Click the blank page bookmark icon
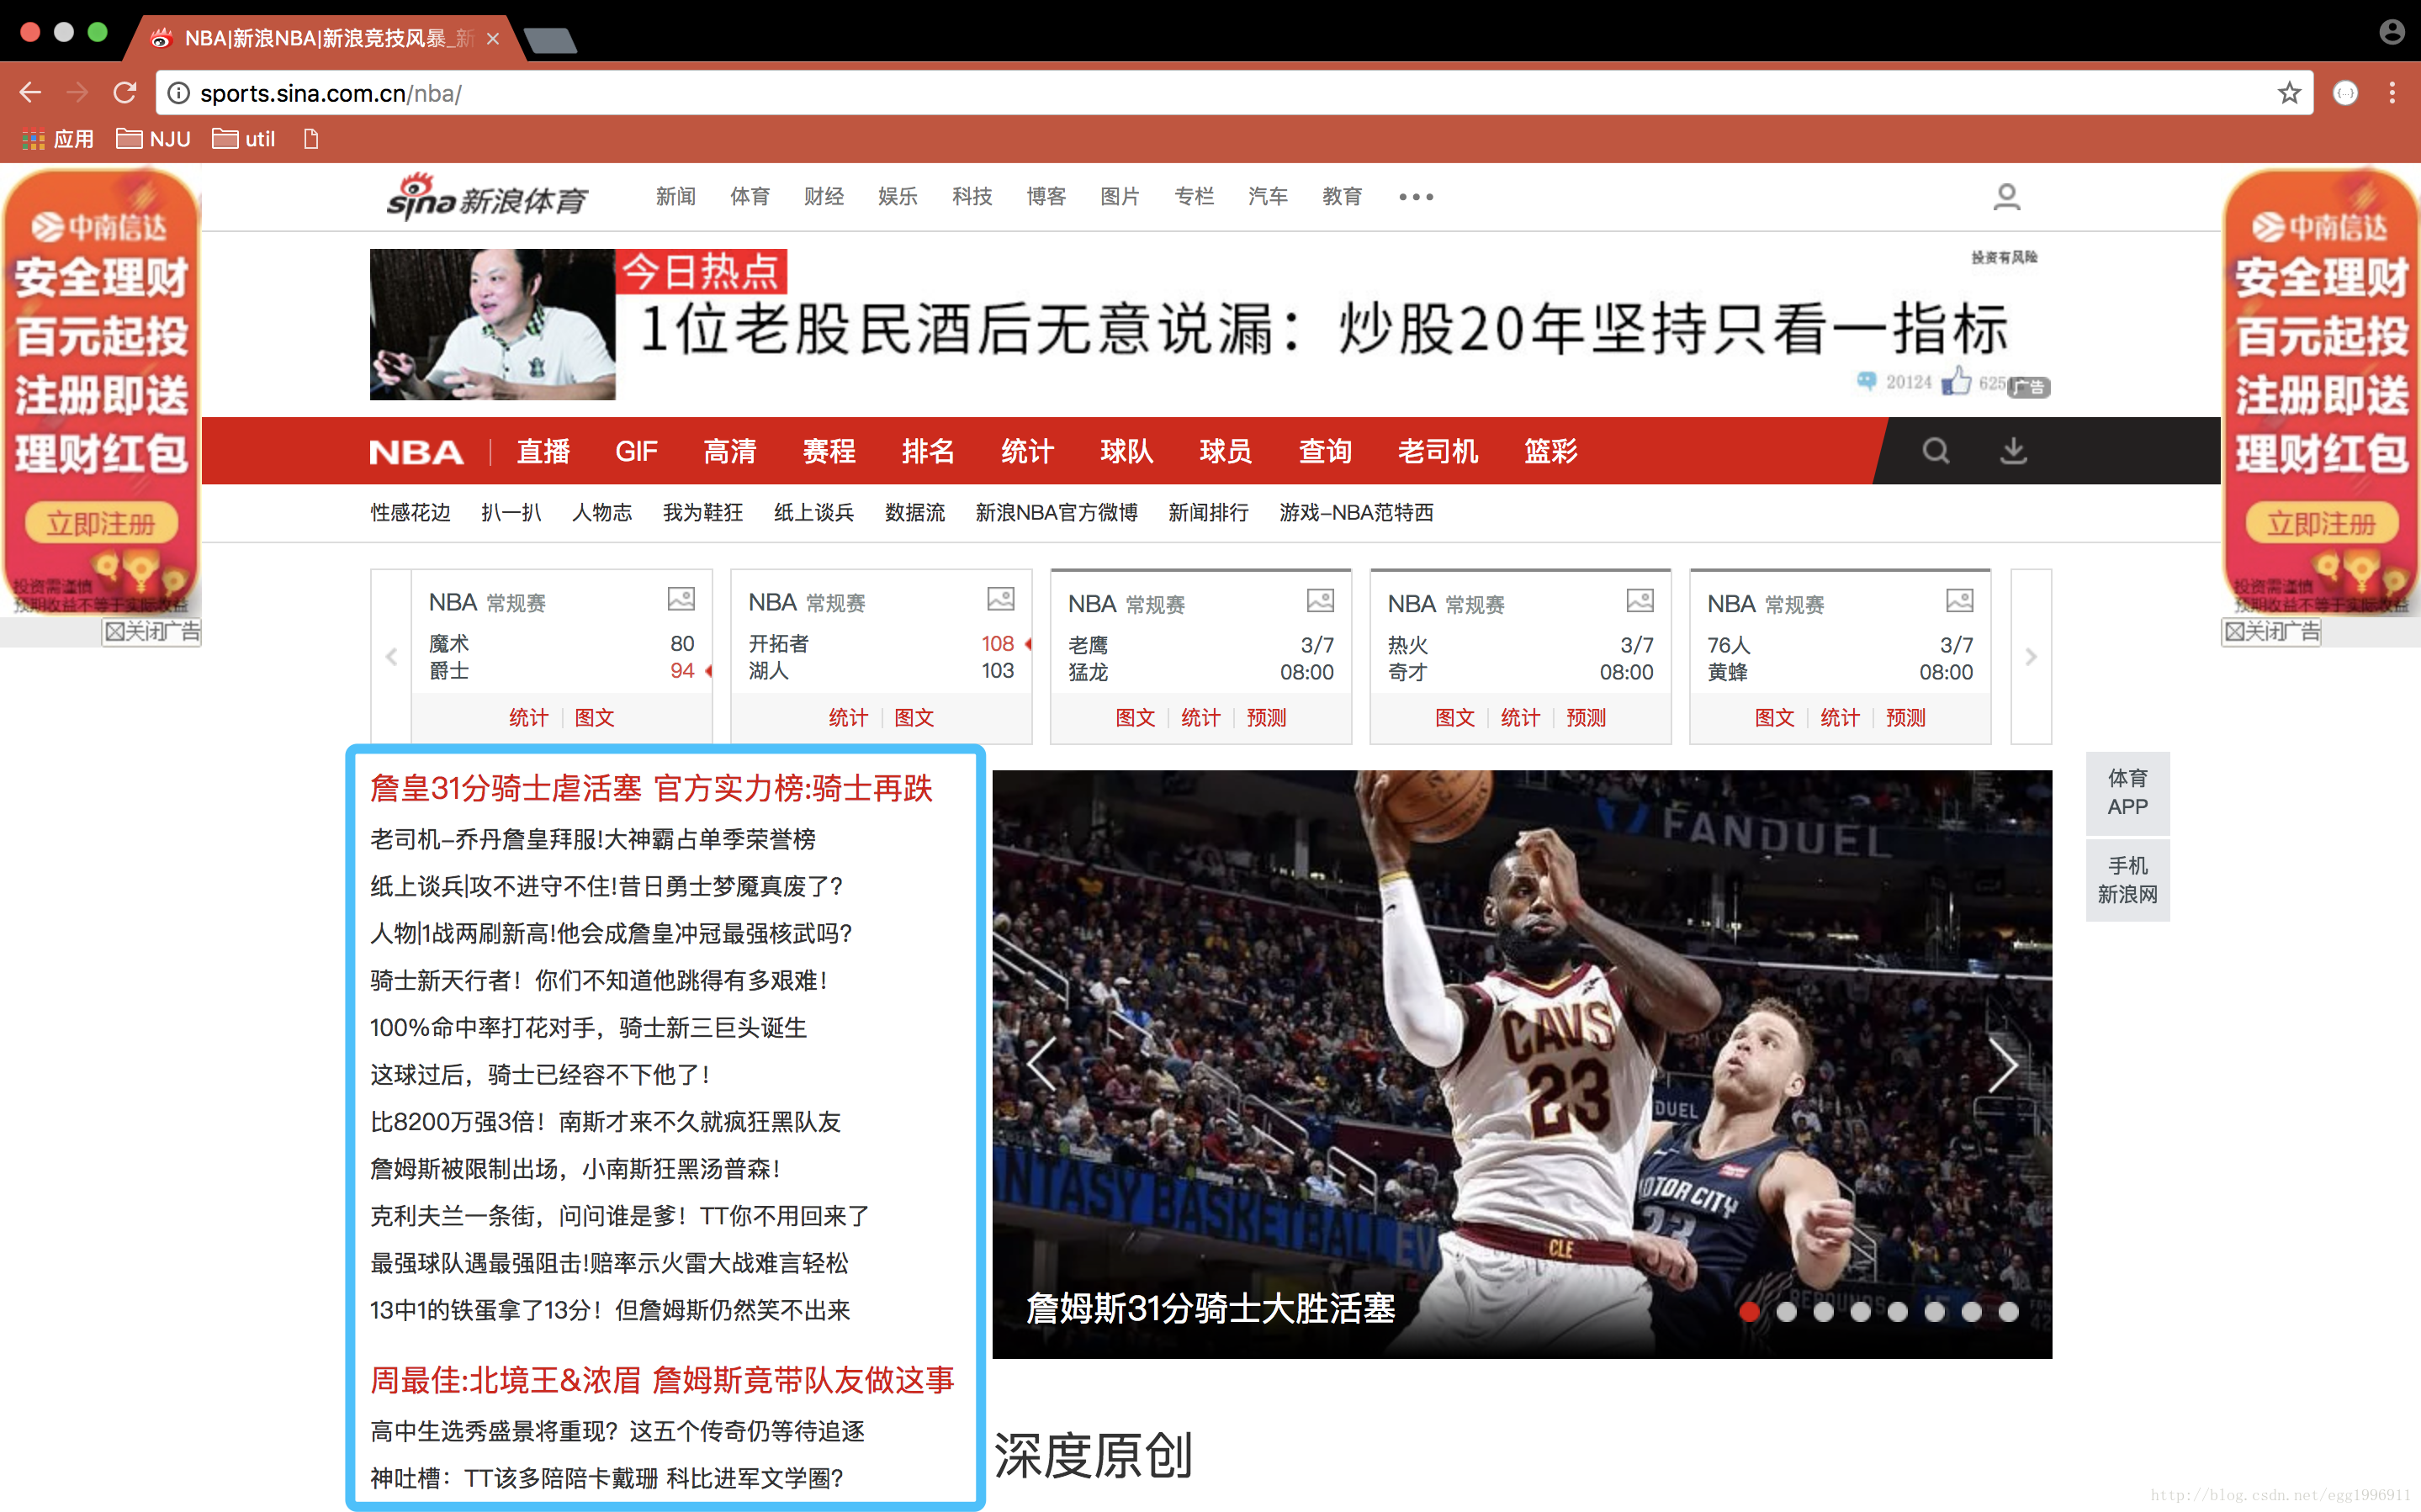Screen dimensions: 2421x1512 coord(311,139)
